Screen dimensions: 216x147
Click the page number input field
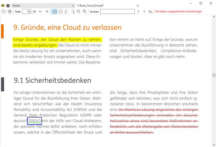[26, 12]
